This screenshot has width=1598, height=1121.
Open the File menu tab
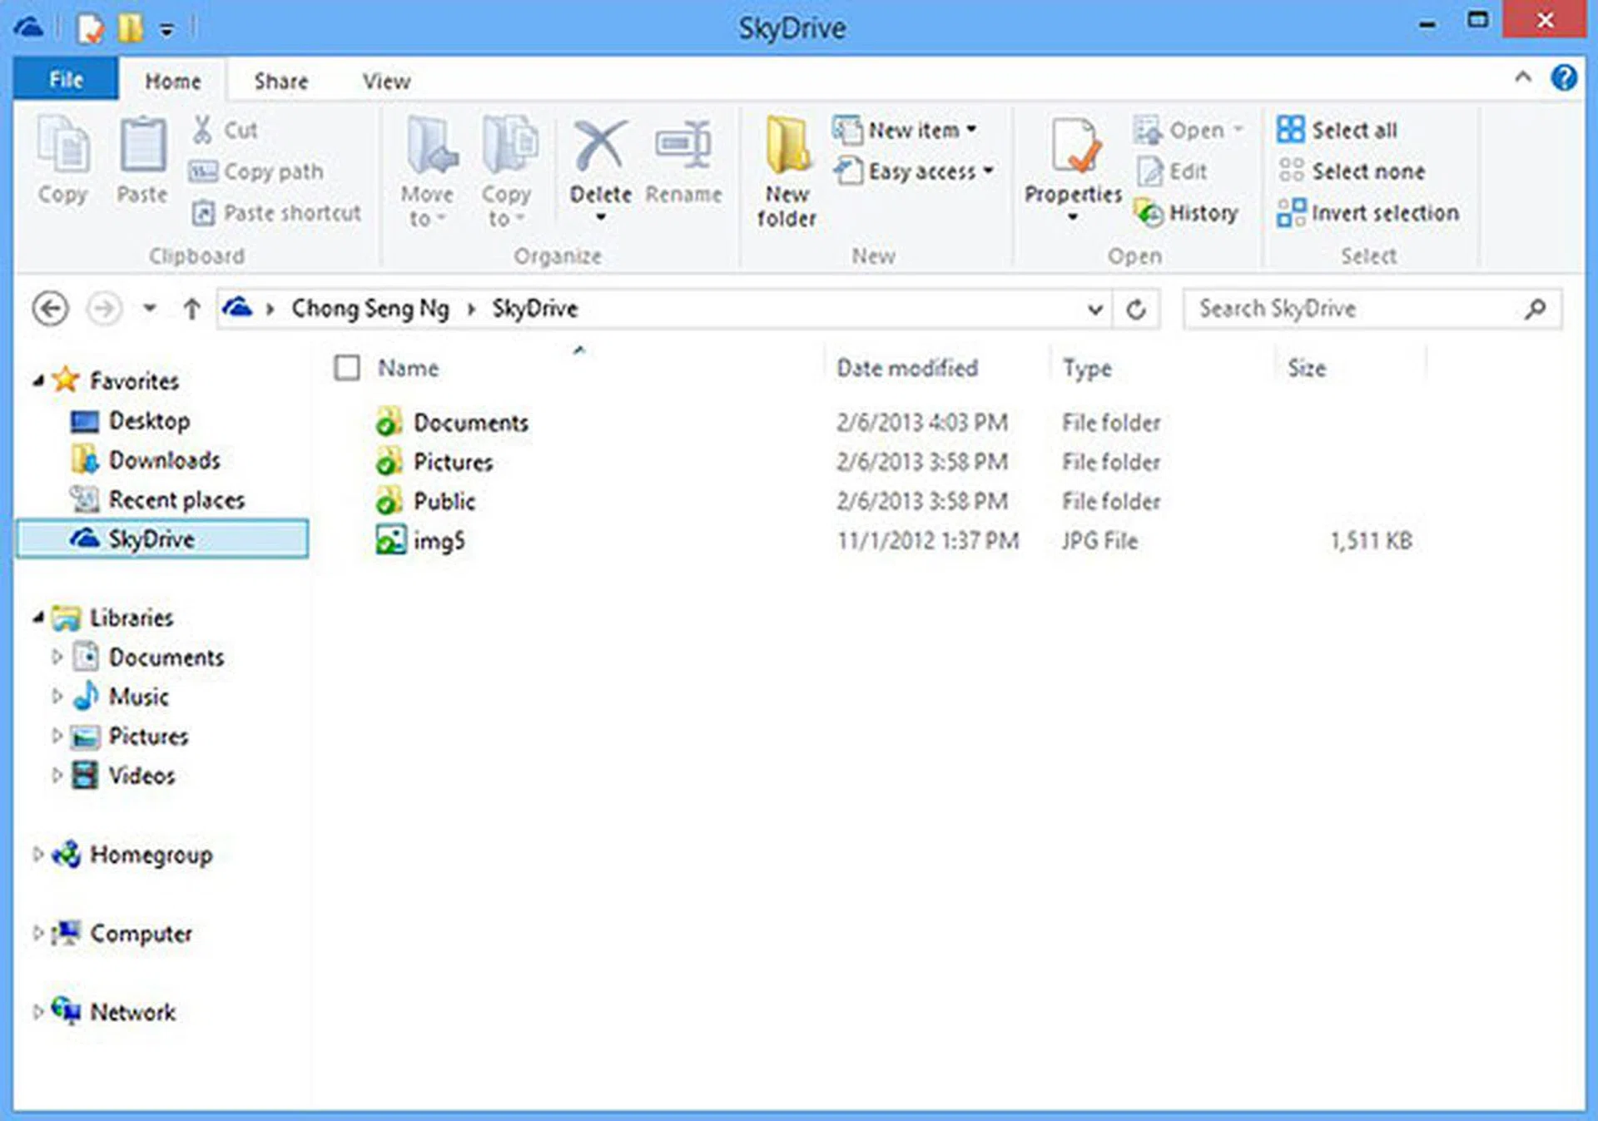coord(66,80)
